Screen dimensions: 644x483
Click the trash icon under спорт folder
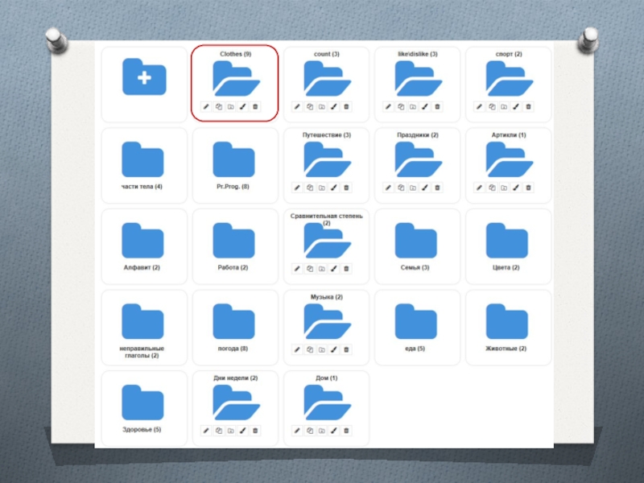[528, 106]
